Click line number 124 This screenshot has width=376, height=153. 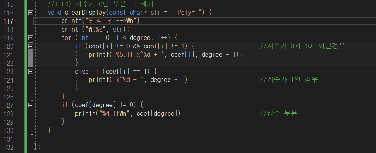[9, 80]
